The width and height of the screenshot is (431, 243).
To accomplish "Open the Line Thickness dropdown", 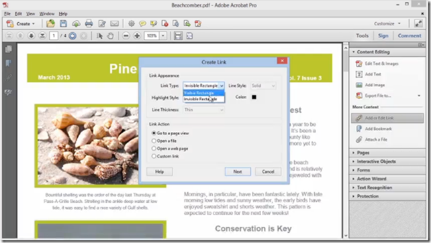I will pyautogui.click(x=203, y=110).
